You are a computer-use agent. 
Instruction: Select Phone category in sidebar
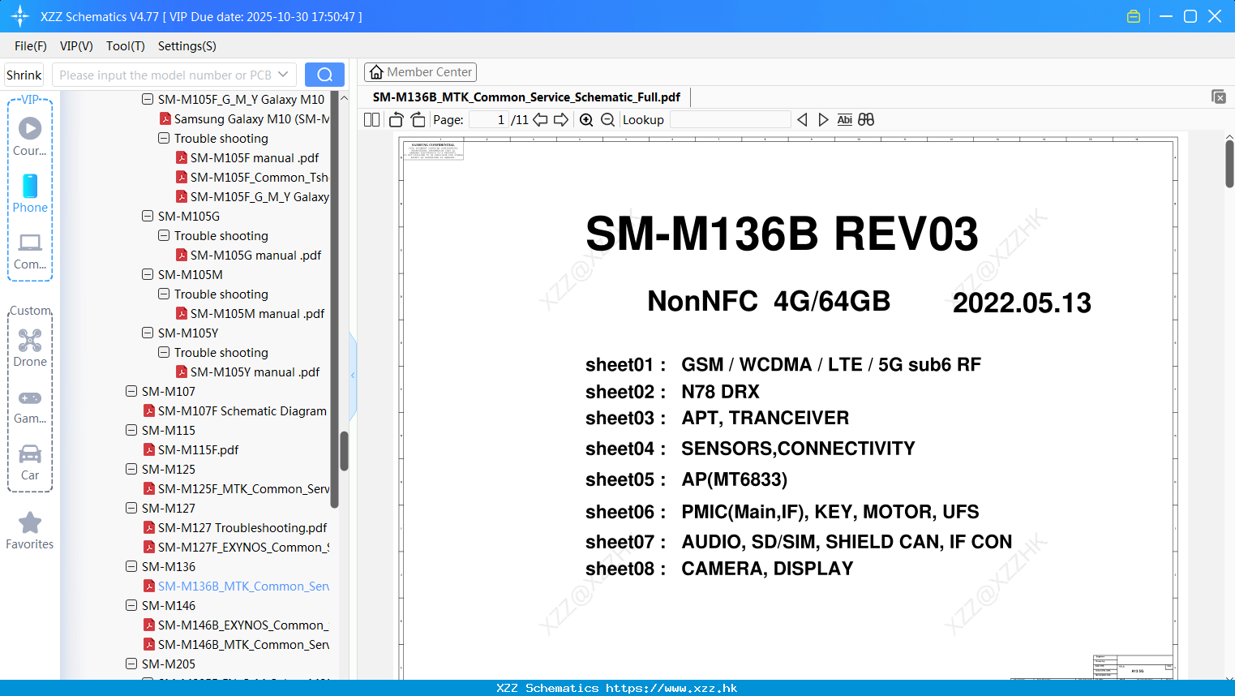pyautogui.click(x=30, y=194)
